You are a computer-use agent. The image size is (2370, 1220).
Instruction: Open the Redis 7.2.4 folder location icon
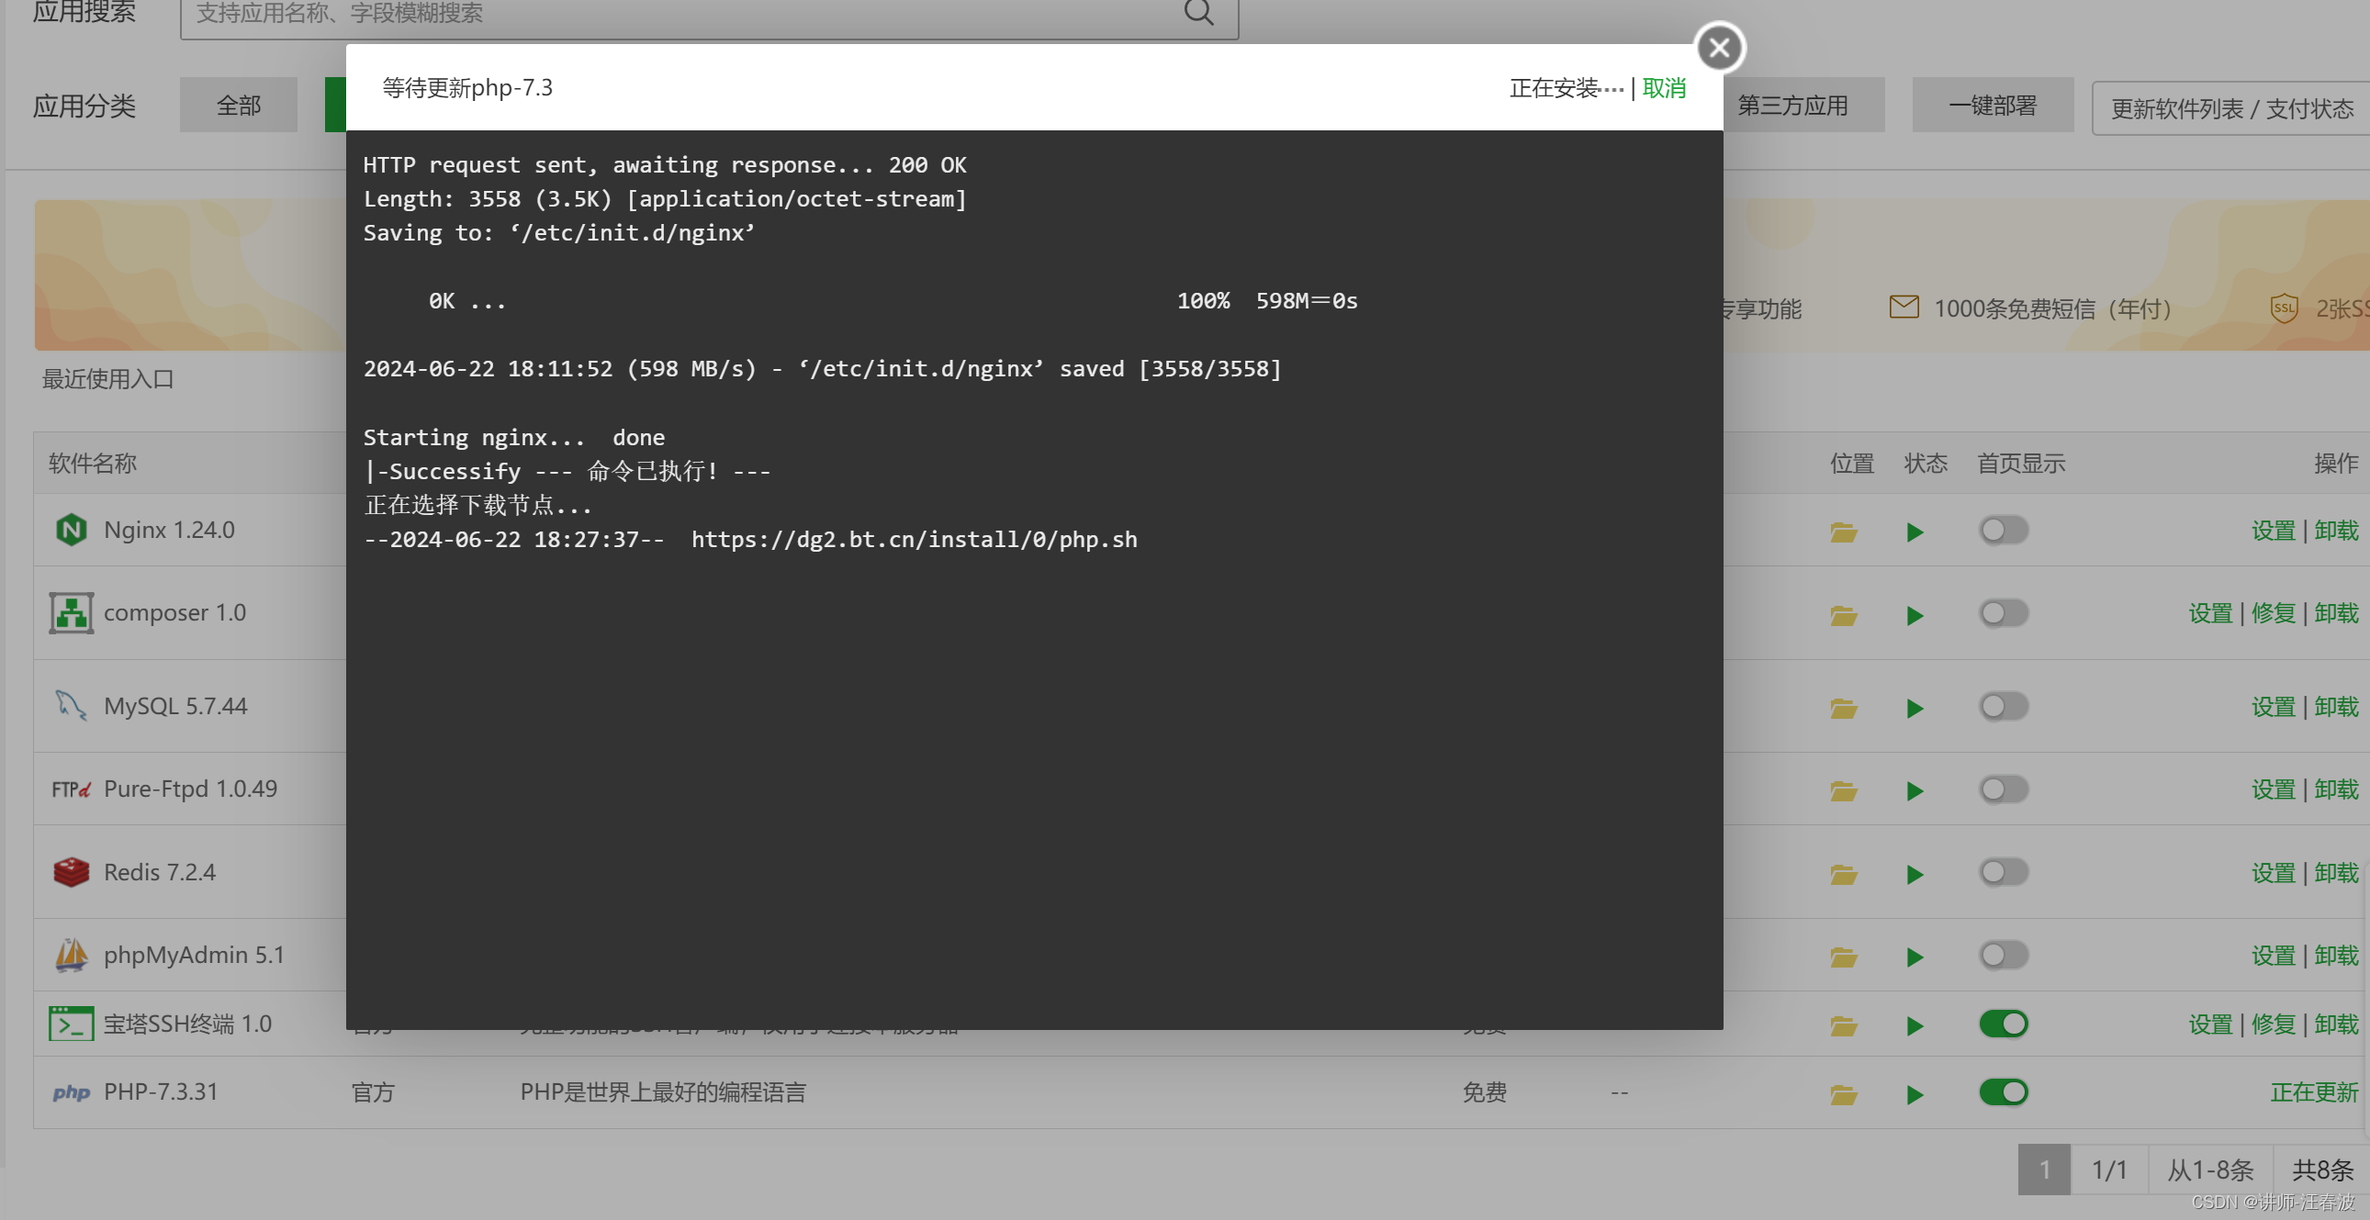pyautogui.click(x=1844, y=874)
